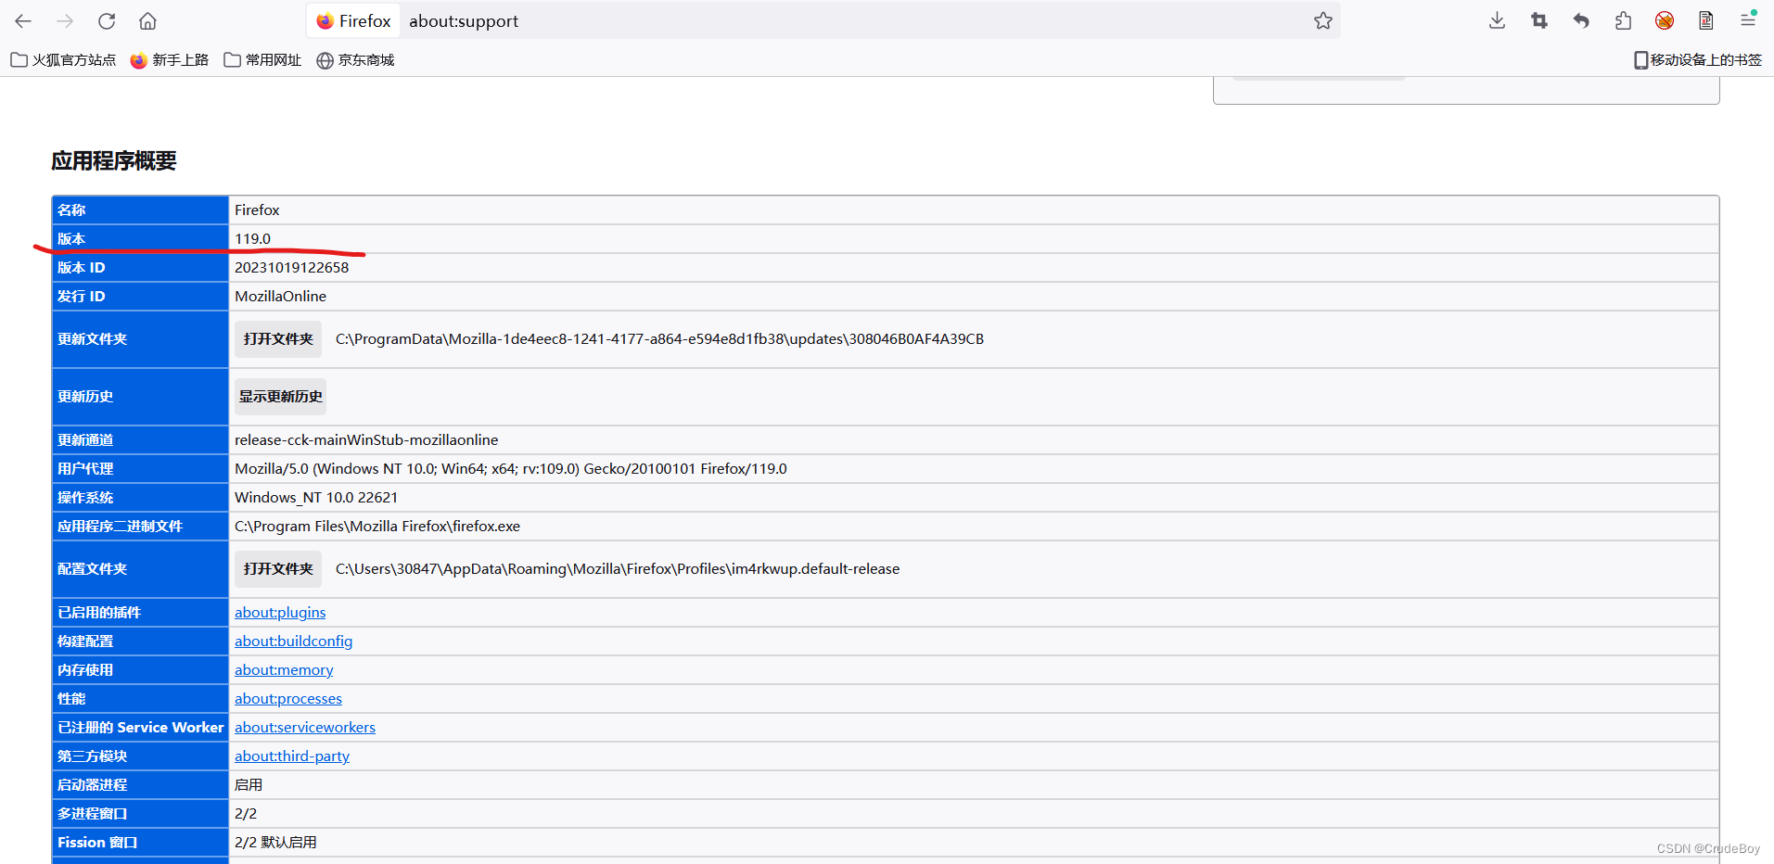Open the application hamburger menu
Viewport: 1774px width, 864px height.
pos(1750,20)
